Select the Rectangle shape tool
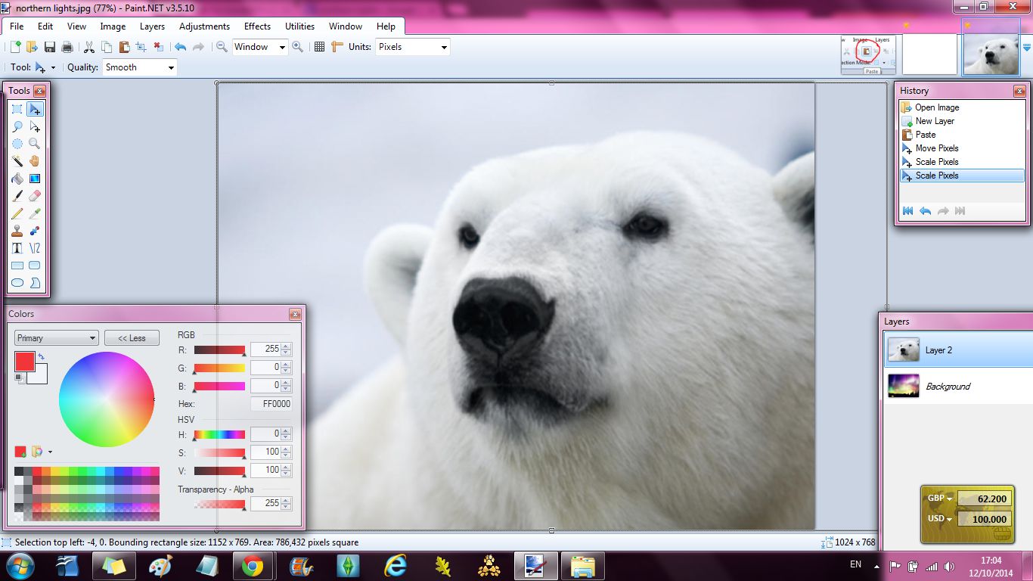Viewport: 1033px width, 581px height. 17,266
